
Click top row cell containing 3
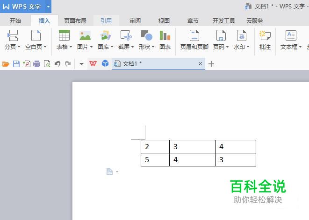(x=192, y=146)
